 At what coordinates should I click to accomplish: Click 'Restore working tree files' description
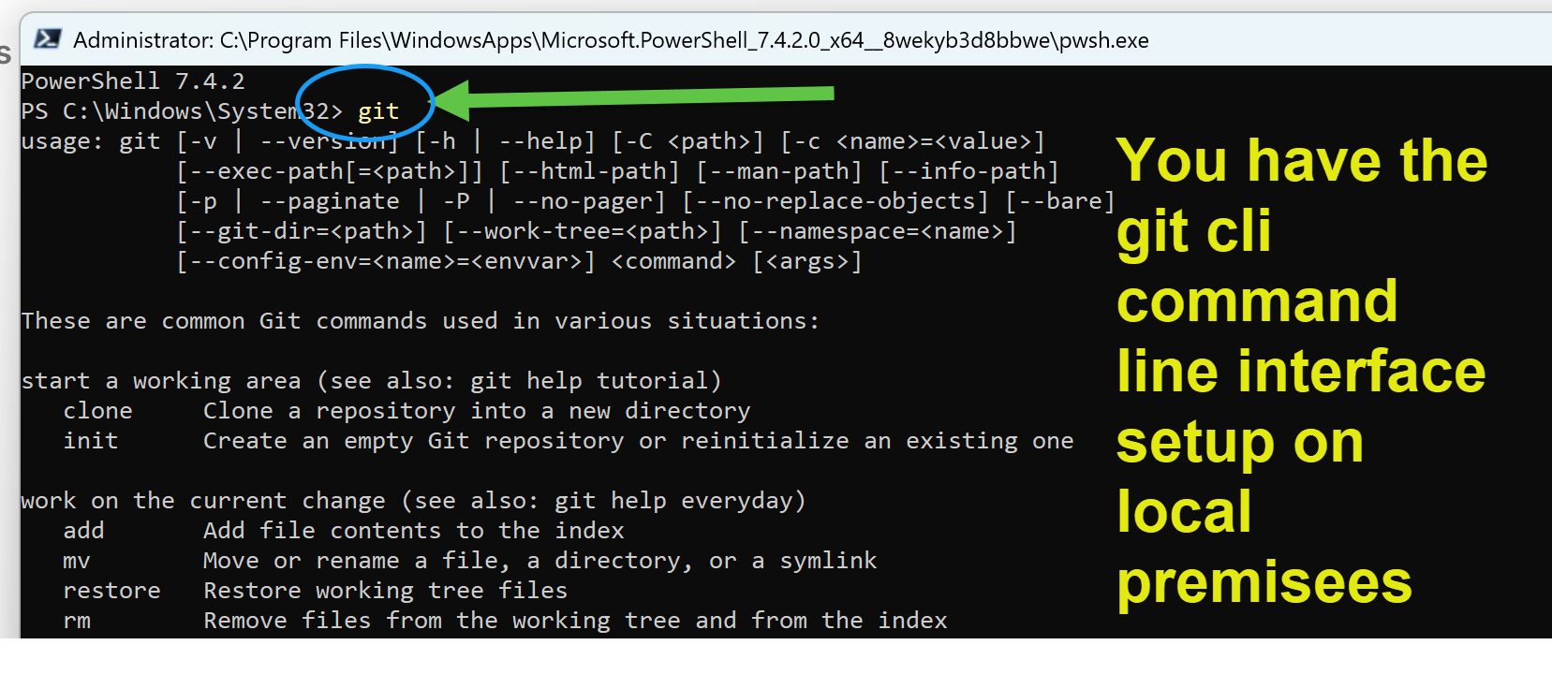[386, 591]
